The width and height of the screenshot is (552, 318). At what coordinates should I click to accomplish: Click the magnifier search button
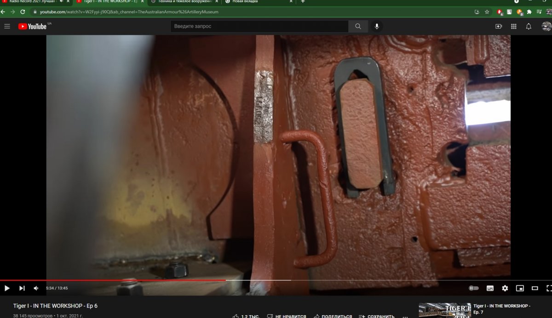358,26
